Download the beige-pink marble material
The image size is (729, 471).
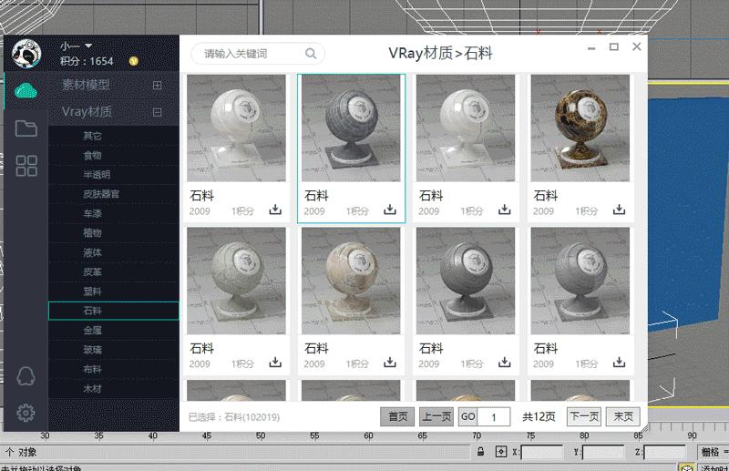(390, 362)
